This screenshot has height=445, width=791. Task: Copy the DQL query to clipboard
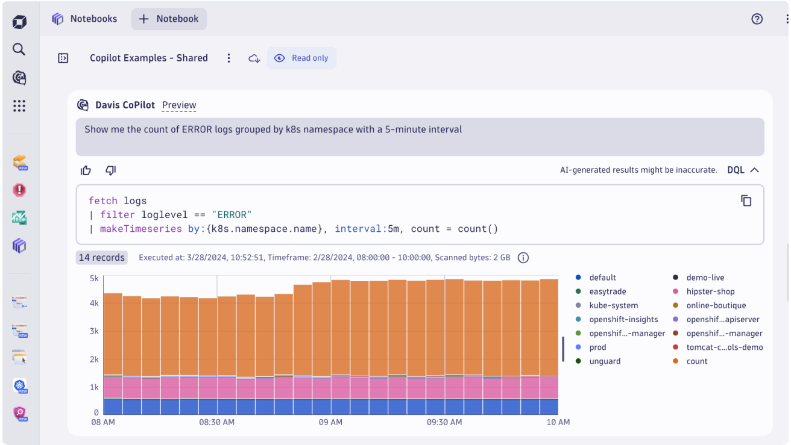746,201
